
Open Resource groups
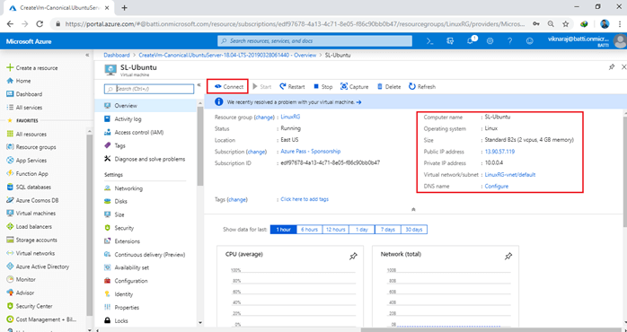click(x=31, y=147)
